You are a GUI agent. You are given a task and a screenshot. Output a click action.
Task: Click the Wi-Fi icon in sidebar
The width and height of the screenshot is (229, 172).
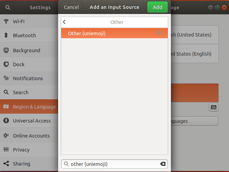(6, 21)
